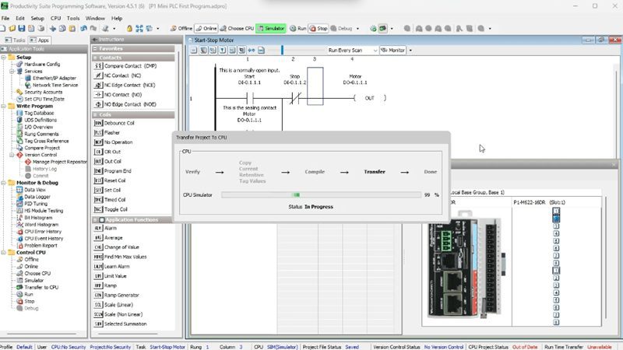This screenshot has height=350, width=623.
Task: Collapse the Favorites instruction section
Action: click(95, 48)
